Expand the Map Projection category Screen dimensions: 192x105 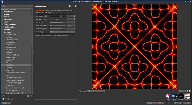click(x=2, y=27)
